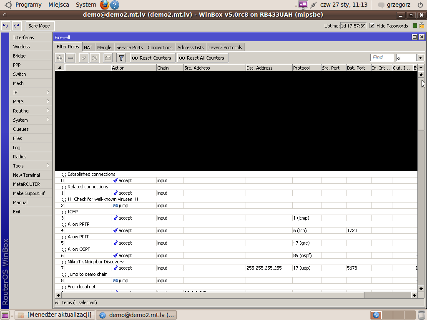Click the show desktop icon in the bottom panel
The image size is (427, 320).
(x=5, y=315)
